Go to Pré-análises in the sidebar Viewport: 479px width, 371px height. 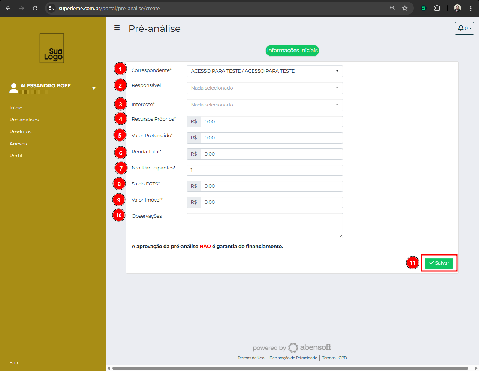tap(24, 120)
